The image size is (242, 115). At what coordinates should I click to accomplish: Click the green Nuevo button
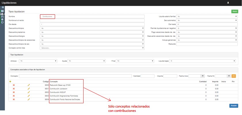(235, 11)
